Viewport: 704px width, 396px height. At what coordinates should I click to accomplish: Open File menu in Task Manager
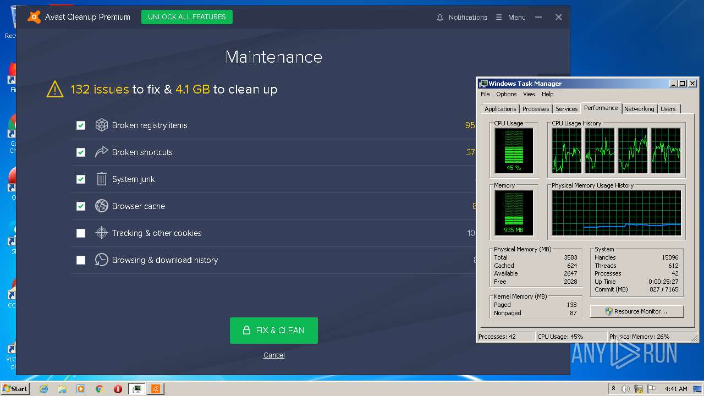[485, 94]
